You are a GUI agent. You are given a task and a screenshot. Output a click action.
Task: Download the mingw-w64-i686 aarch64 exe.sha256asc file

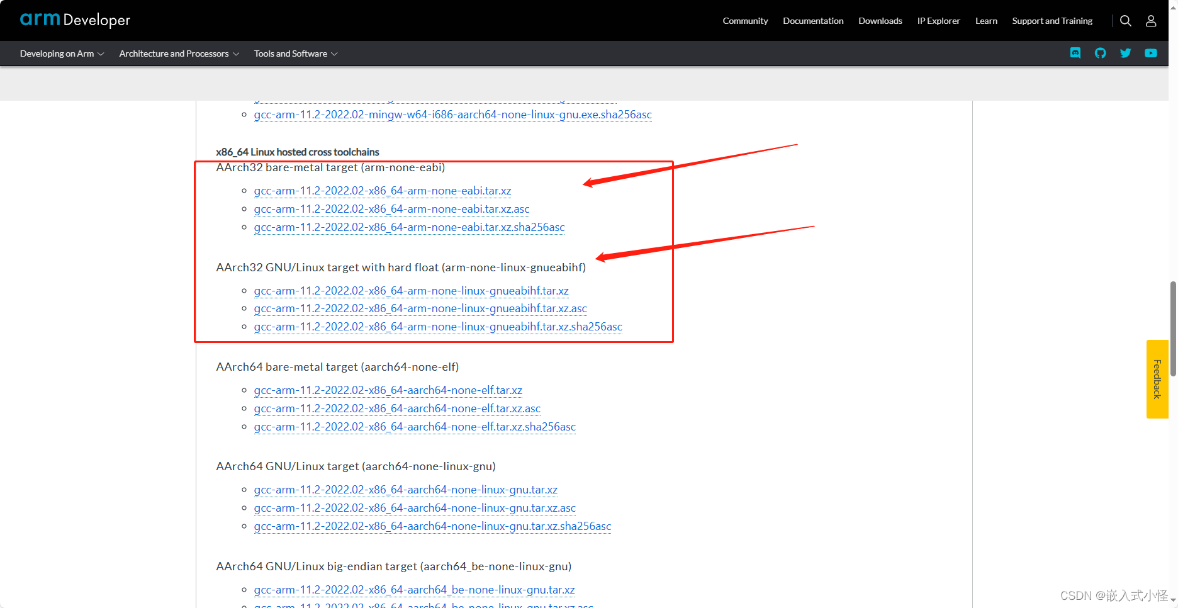[x=452, y=115]
